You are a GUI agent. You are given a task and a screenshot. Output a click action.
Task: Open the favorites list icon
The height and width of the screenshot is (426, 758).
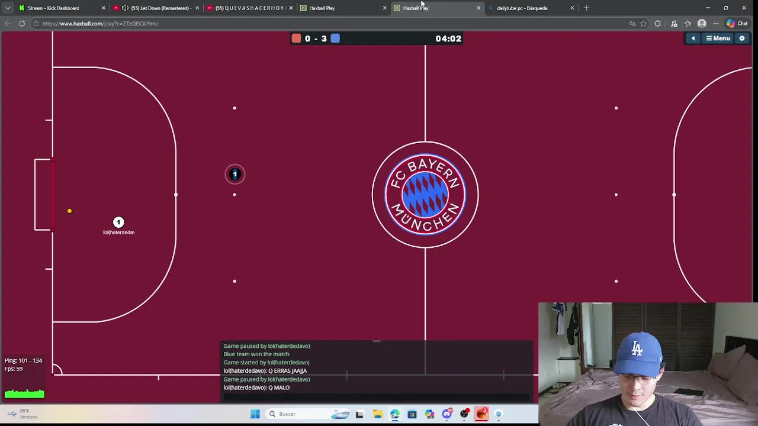pyautogui.click(x=688, y=24)
